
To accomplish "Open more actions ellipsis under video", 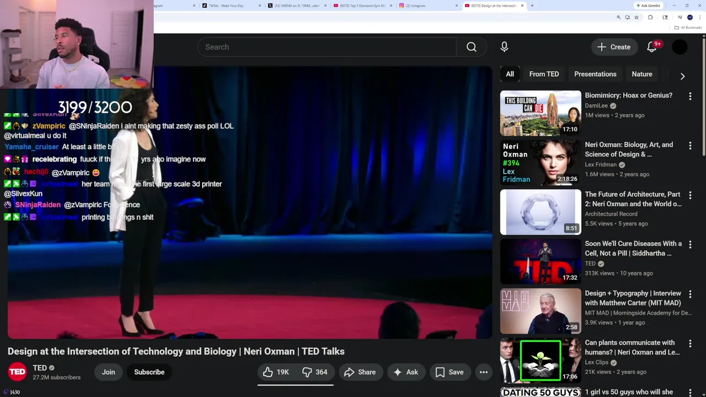I will [483, 372].
